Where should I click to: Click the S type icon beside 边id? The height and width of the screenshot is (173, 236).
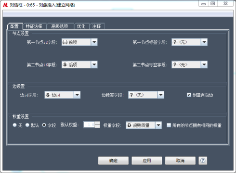click(x=48, y=95)
